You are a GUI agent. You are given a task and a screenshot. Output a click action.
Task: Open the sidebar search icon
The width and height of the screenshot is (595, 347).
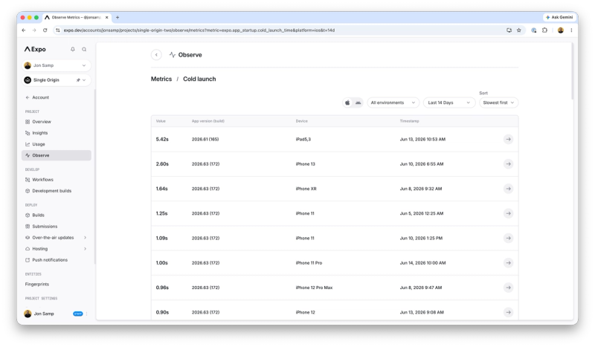[x=84, y=49]
